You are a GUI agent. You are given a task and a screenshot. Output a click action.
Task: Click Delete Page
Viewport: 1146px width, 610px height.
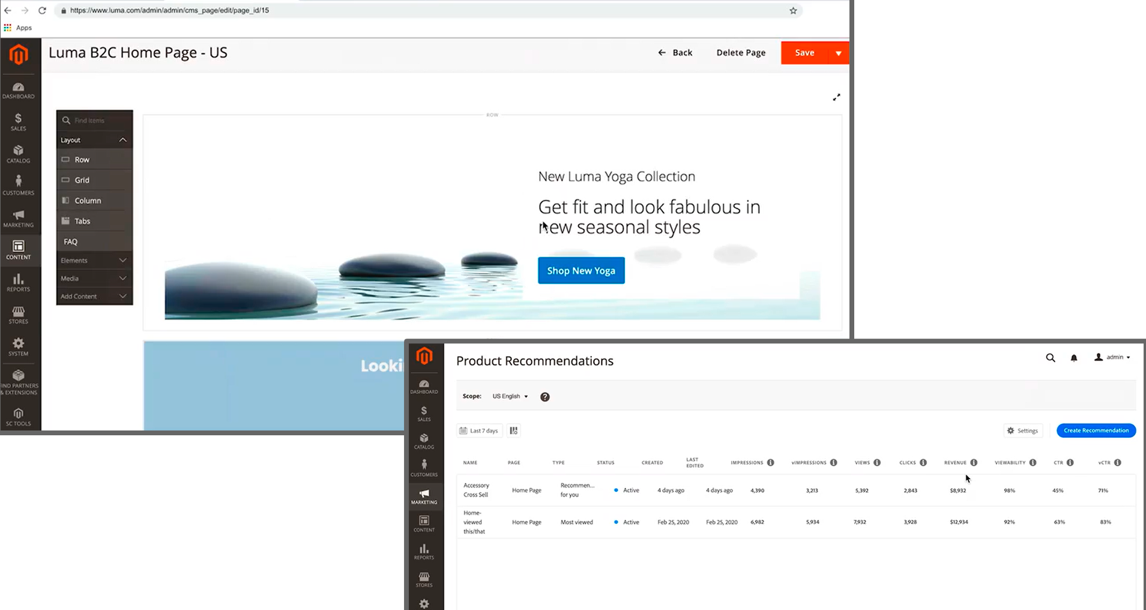click(741, 53)
